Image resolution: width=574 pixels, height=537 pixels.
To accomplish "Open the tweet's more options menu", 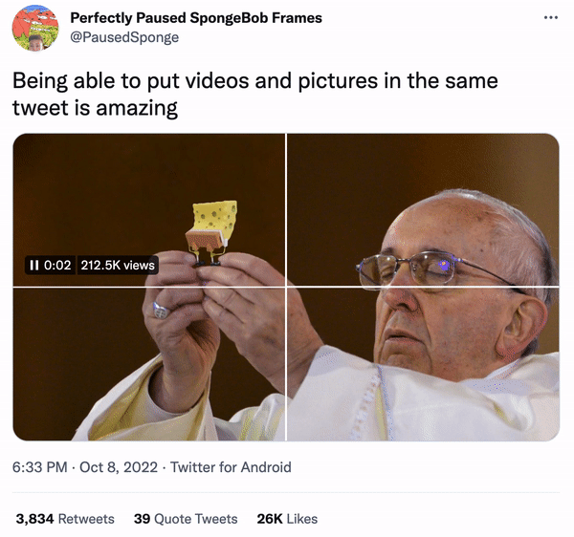I will tap(551, 18).
